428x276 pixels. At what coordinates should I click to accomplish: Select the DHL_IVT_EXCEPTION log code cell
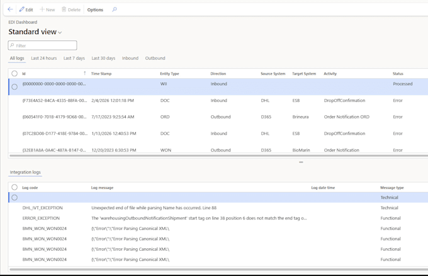42,208
